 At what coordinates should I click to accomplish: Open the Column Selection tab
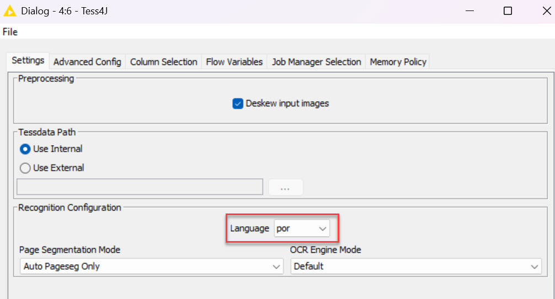tap(163, 62)
